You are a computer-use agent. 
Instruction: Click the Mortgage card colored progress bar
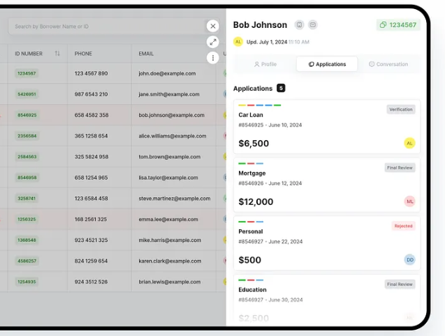click(x=251, y=164)
